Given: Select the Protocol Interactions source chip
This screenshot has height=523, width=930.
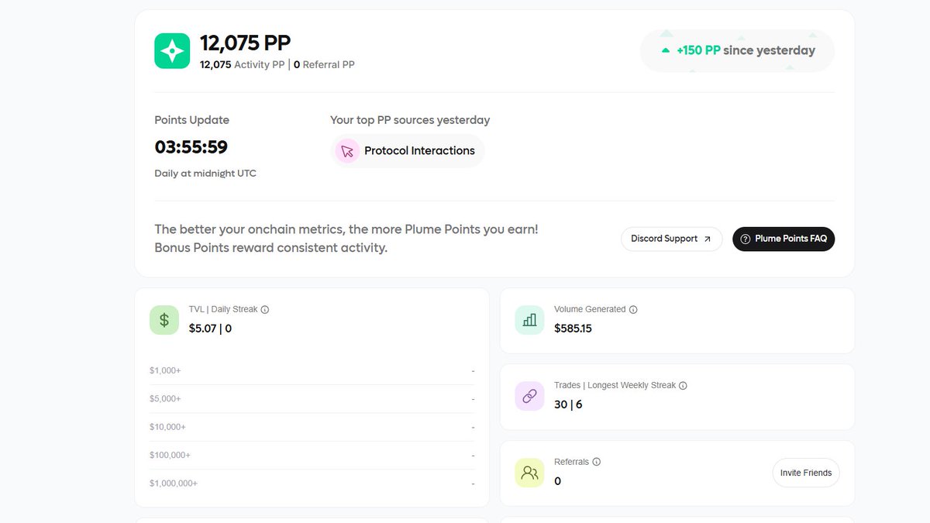Looking at the screenshot, I should point(408,150).
